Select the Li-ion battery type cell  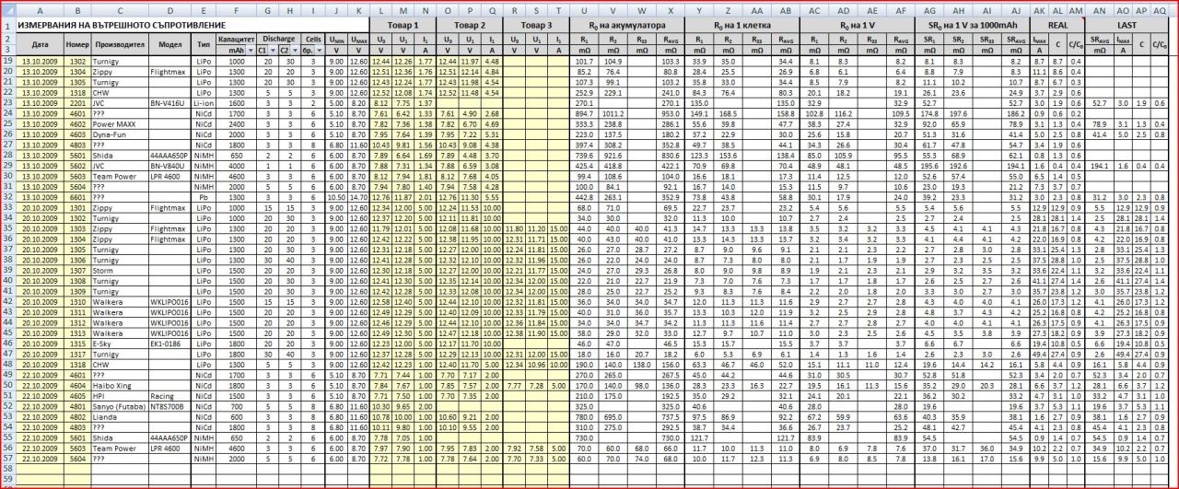(x=204, y=102)
